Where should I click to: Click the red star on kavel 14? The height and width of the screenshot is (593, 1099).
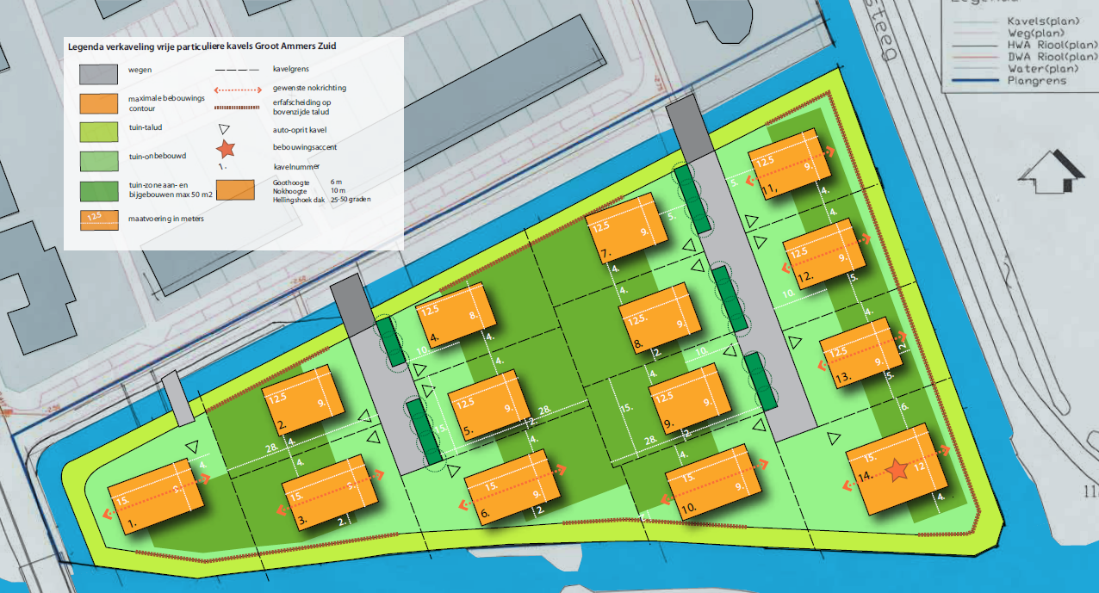pos(897,471)
